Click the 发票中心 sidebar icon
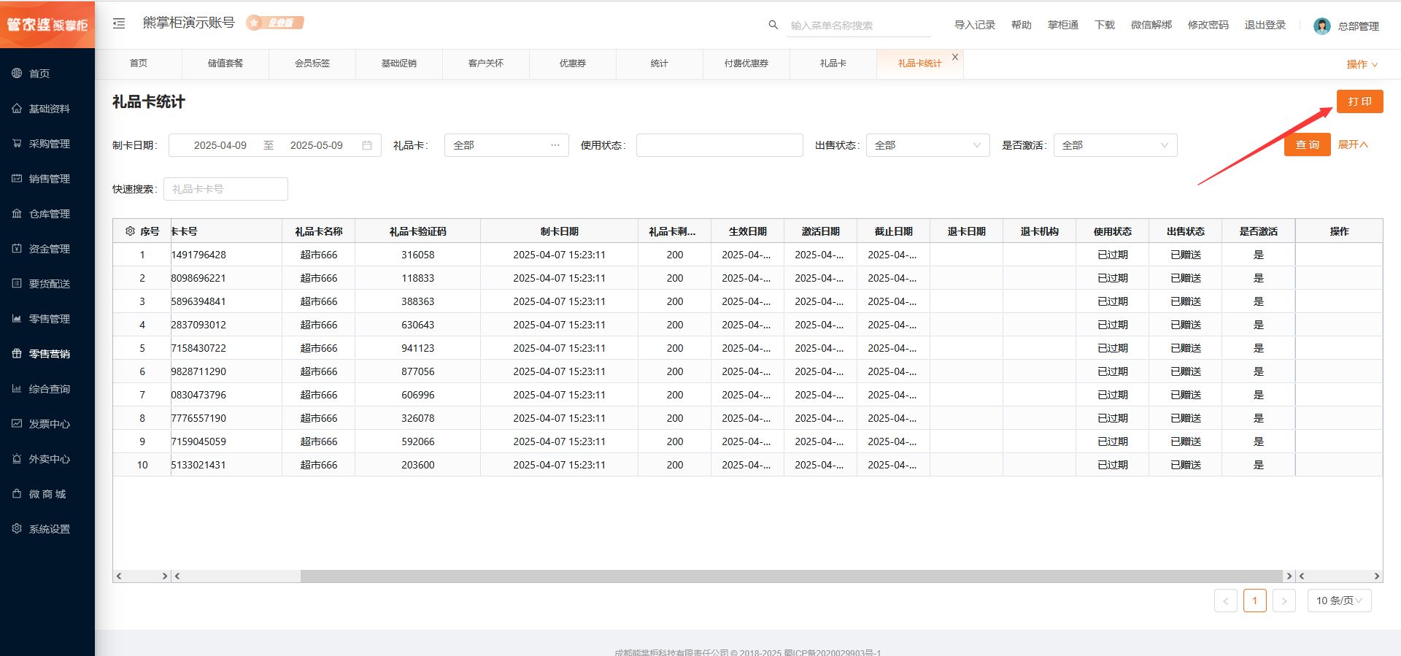 point(17,423)
